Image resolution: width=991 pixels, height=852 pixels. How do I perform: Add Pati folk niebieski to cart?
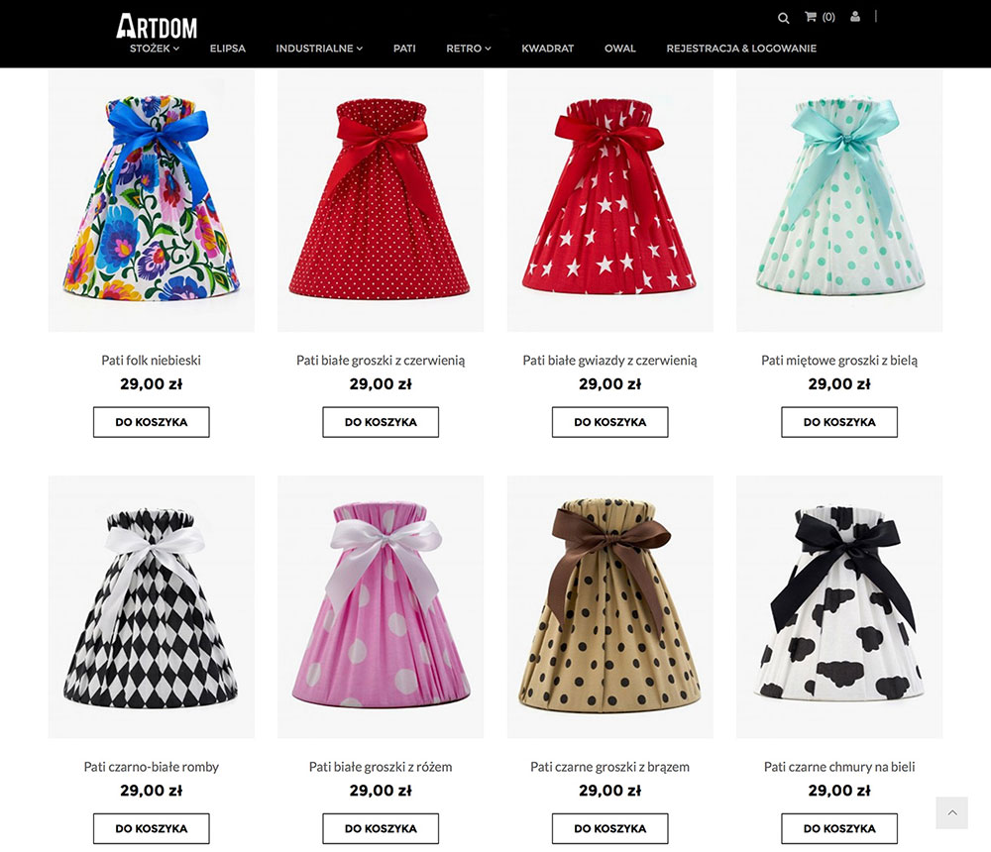151,422
